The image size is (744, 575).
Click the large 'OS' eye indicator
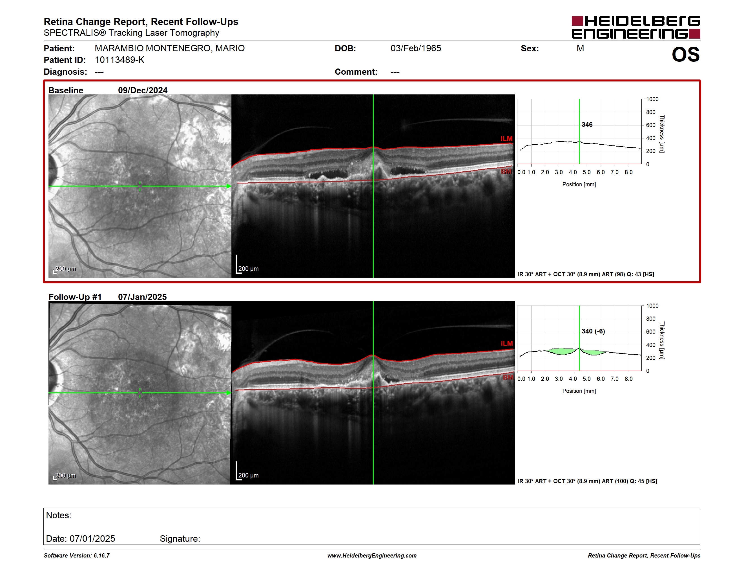pos(685,54)
